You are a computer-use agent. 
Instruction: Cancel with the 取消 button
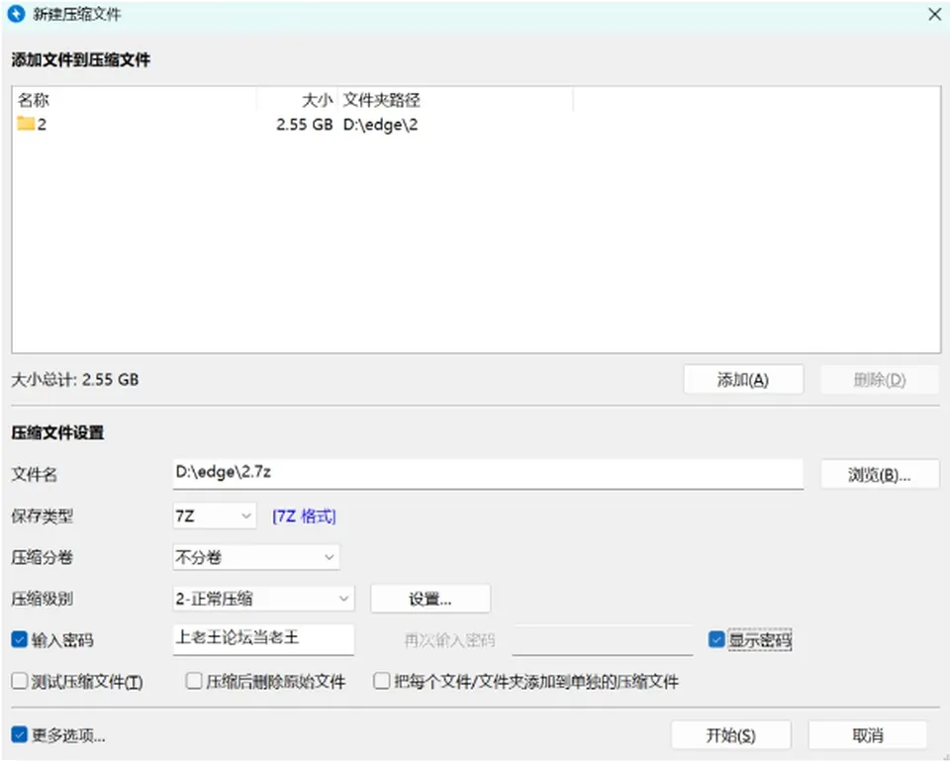pos(868,735)
